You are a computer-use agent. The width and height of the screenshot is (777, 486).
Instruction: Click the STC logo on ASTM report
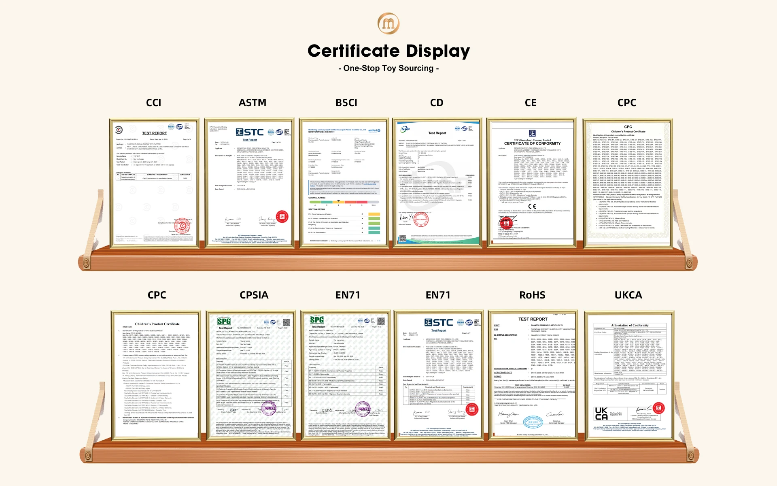[x=250, y=132]
